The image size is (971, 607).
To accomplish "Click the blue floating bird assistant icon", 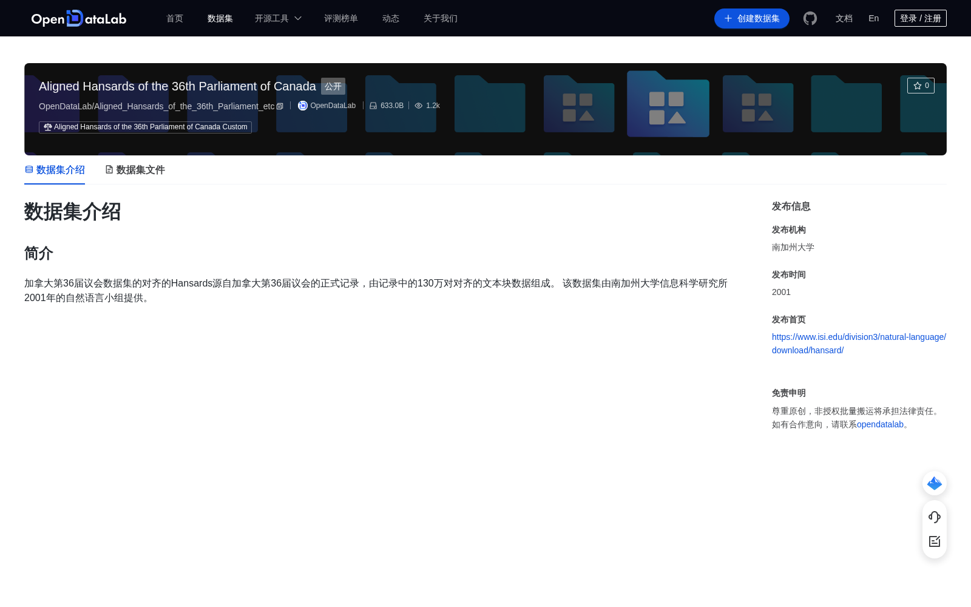I will pyautogui.click(x=935, y=483).
